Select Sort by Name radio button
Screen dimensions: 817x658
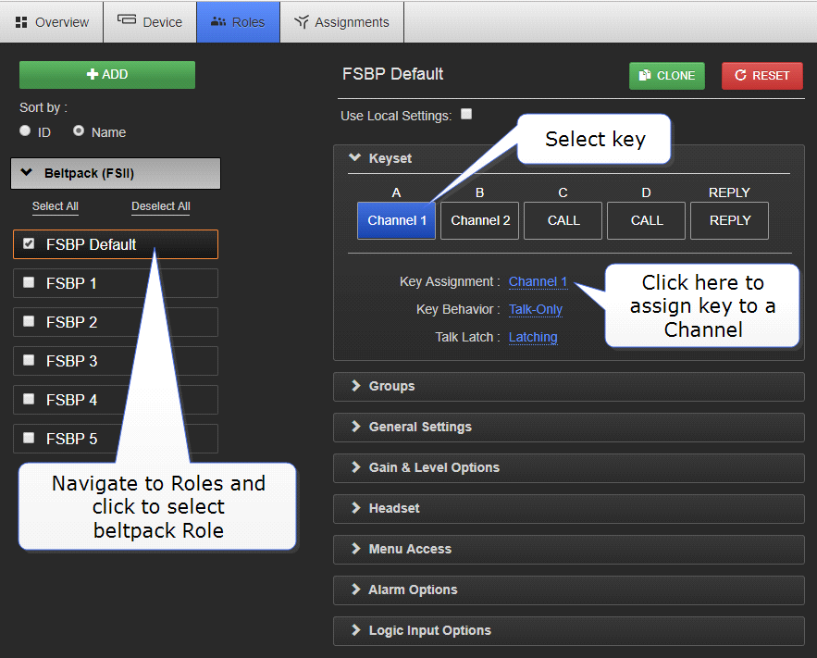click(79, 131)
